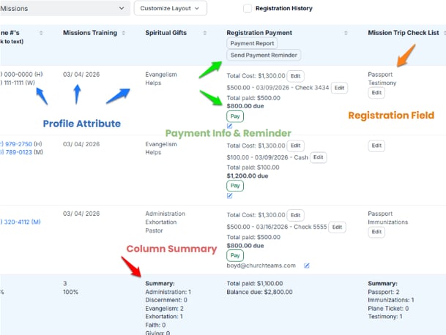The height and width of the screenshot is (335, 446).
Task: Click the edit-note icon under second Pay button
Action: (230, 195)
